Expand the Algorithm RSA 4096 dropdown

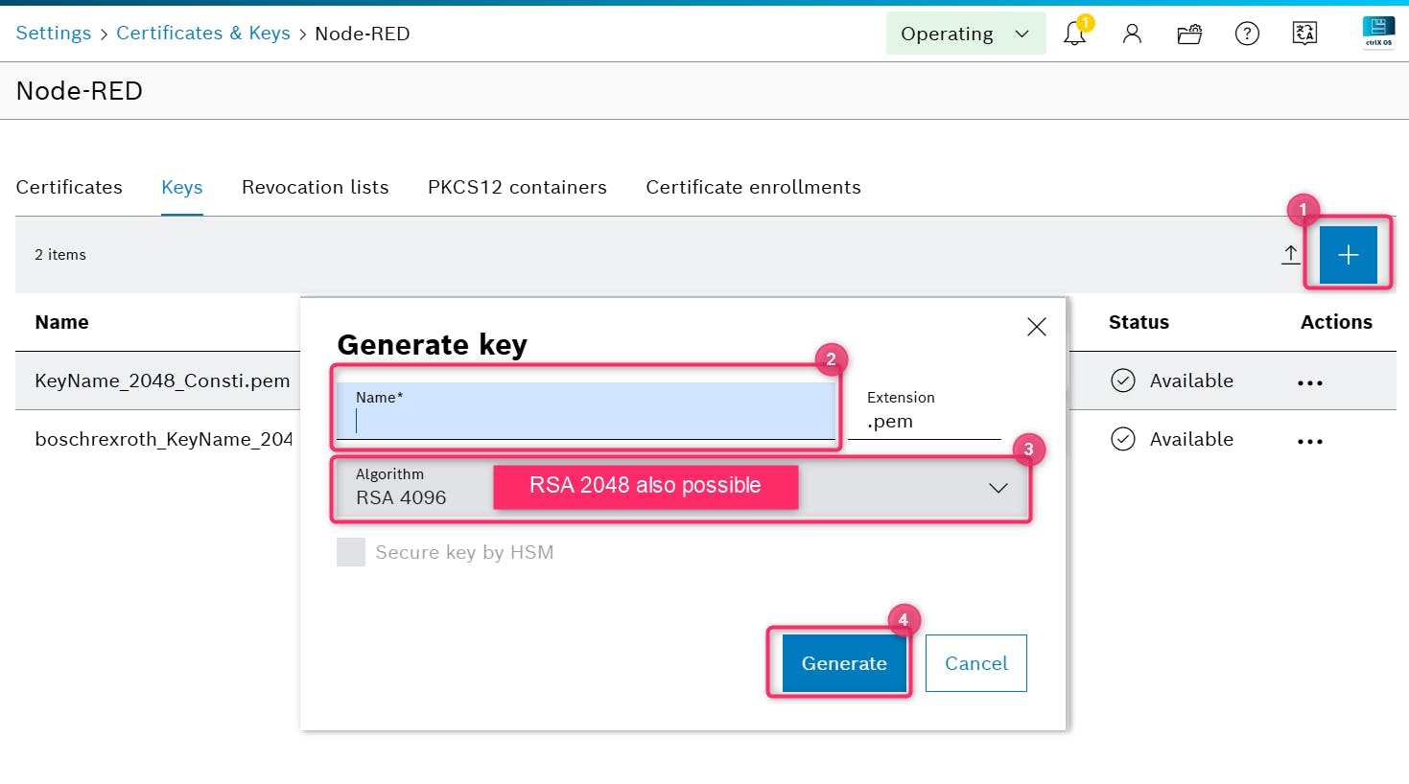click(998, 488)
